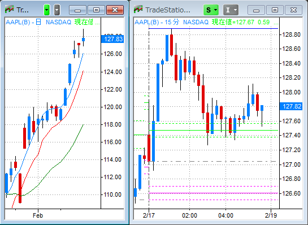Click 116.00 price label on left chart axis
Viewport: 308px width, 225px height.
point(113,142)
